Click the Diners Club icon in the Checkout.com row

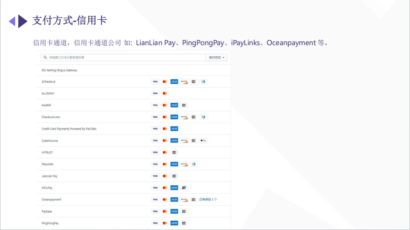coord(203,117)
